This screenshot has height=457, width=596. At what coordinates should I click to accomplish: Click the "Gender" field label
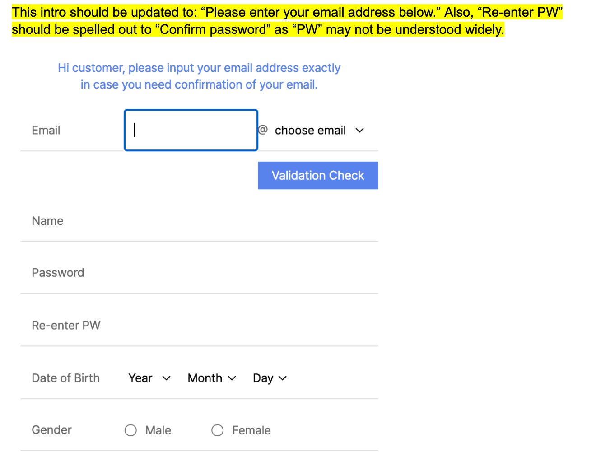click(51, 430)
